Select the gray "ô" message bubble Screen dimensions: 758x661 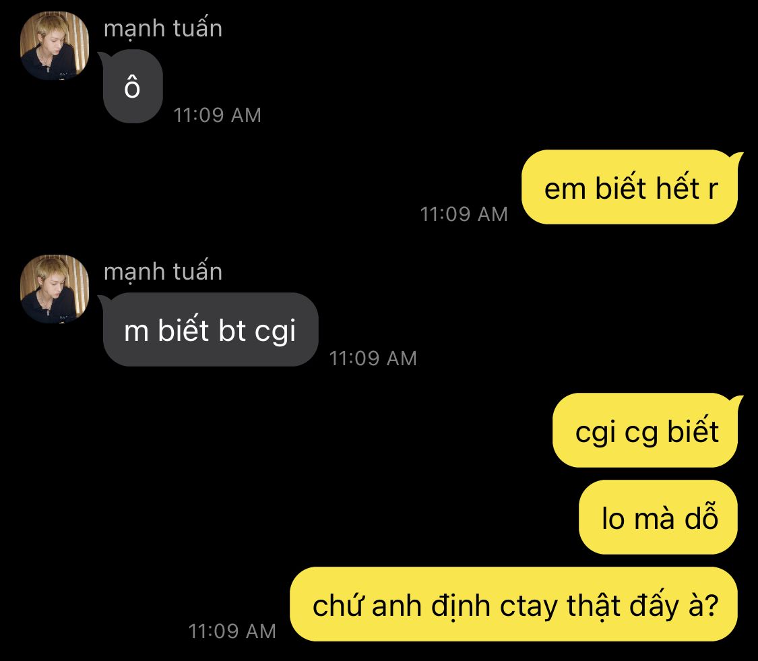click(133, 86)
